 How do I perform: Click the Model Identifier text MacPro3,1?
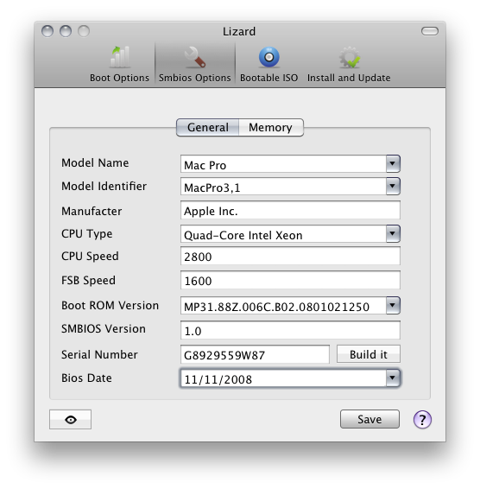[212, 187]
